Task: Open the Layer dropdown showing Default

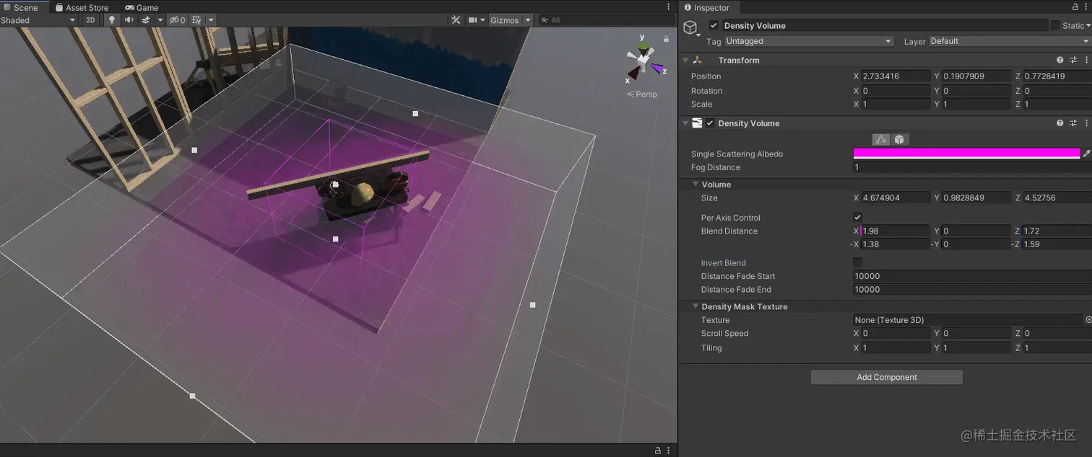Action: point(1010,41)
